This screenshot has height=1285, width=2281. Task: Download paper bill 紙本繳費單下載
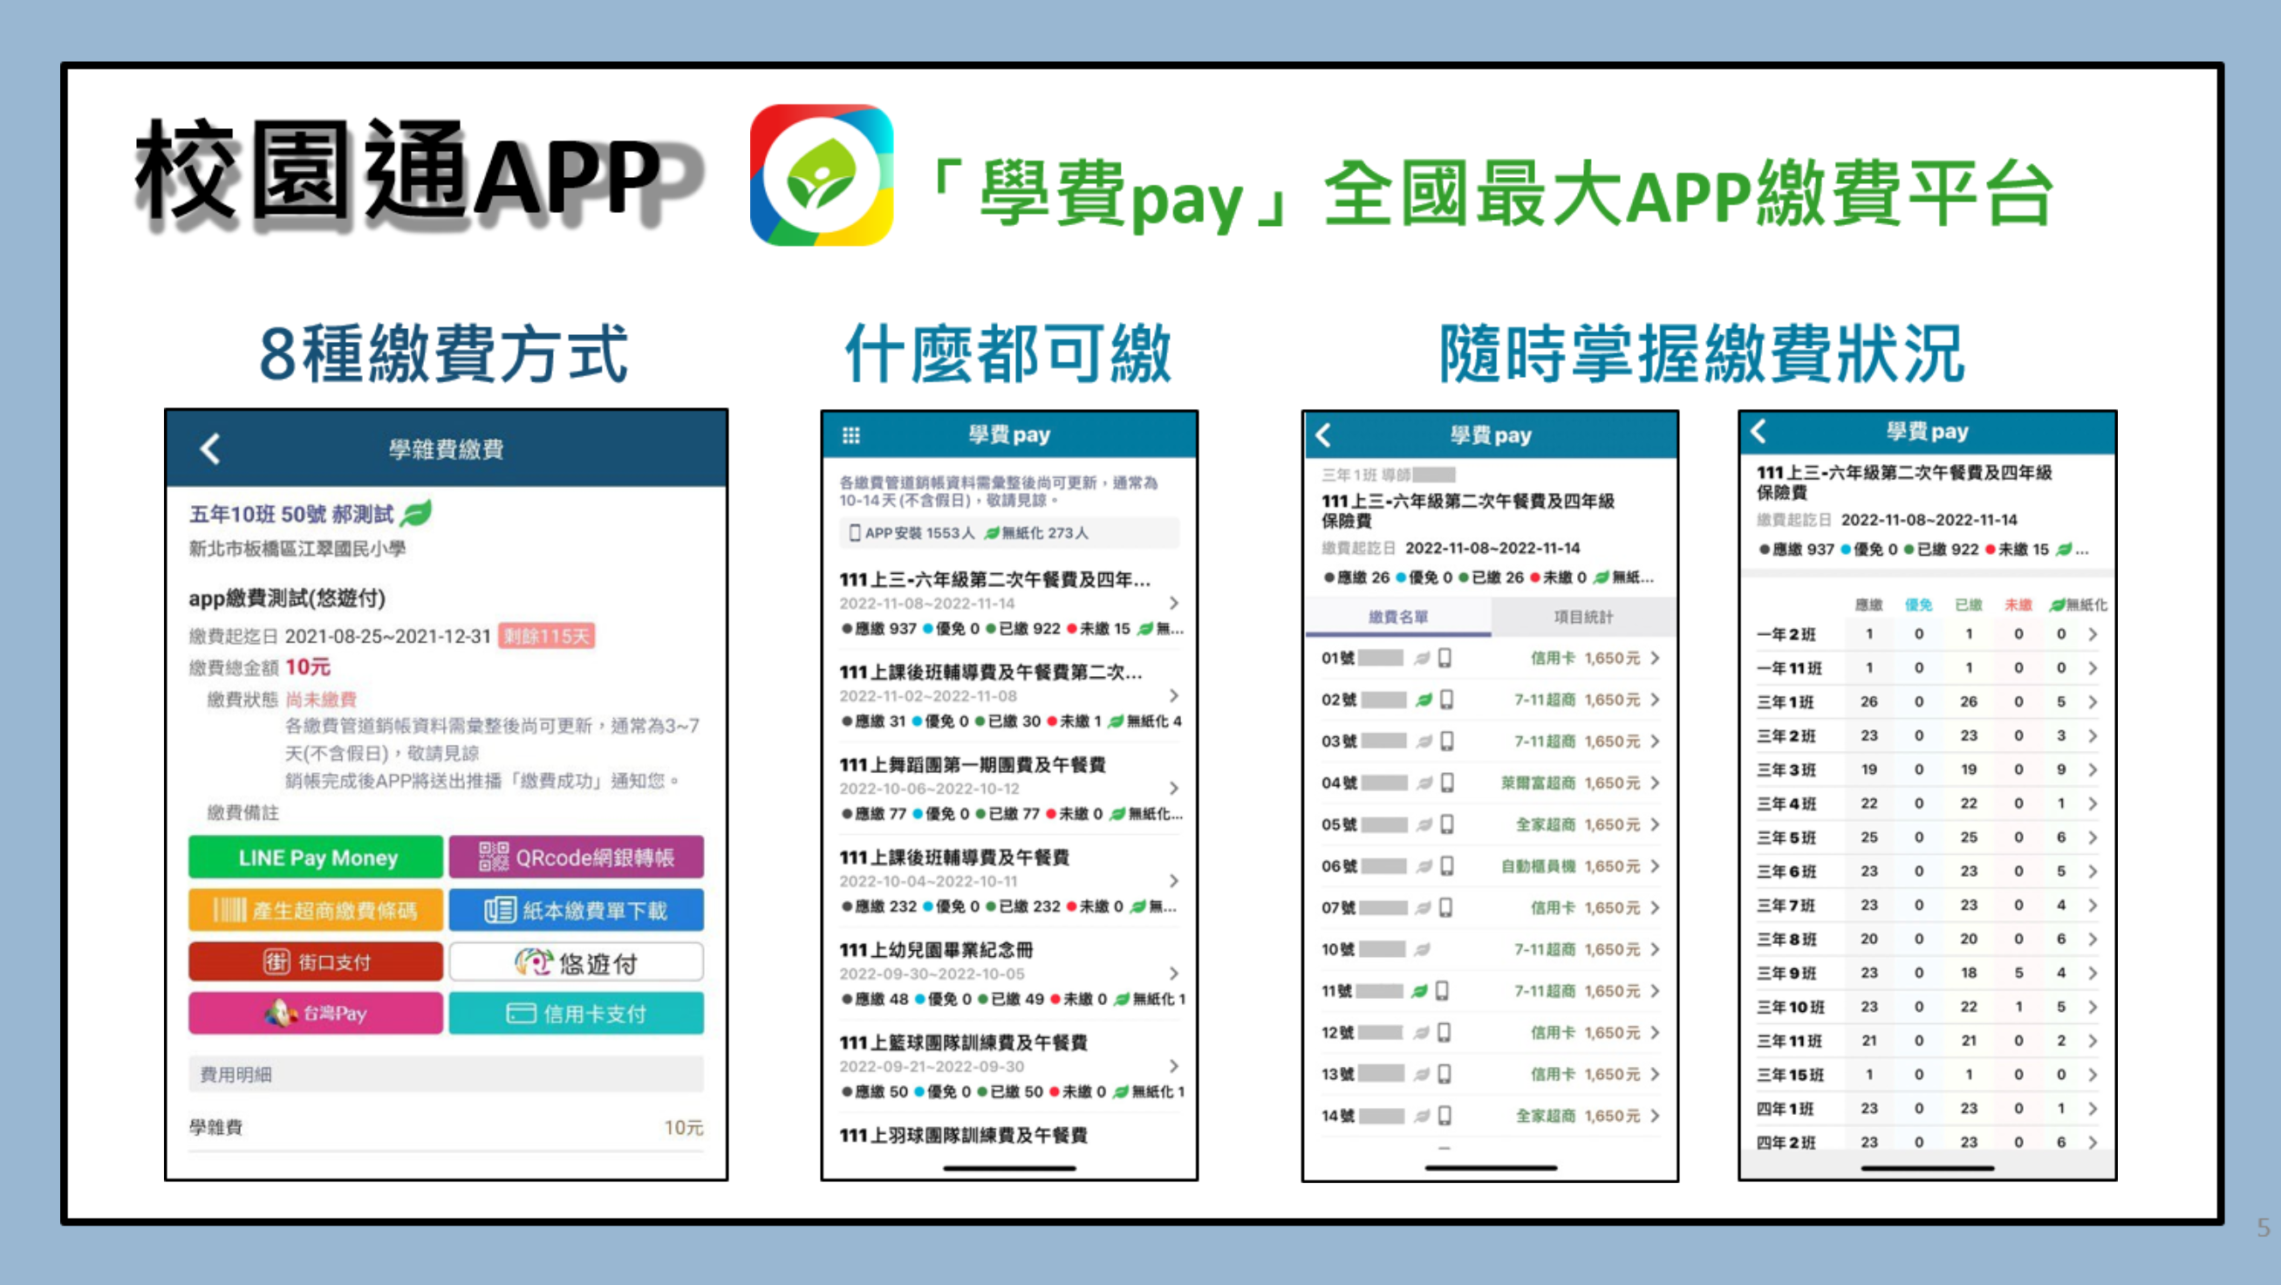click(577, 911)
